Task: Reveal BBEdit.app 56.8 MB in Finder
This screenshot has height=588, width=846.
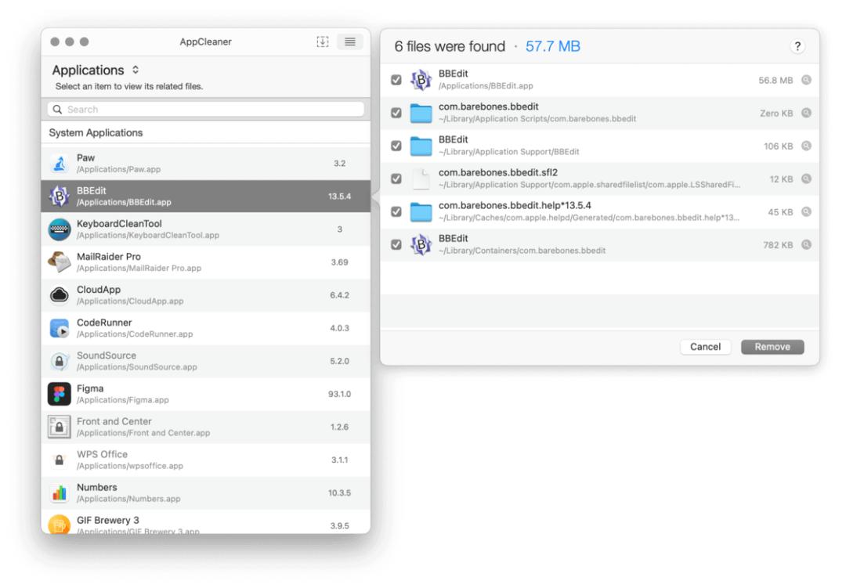Action: 806,80
